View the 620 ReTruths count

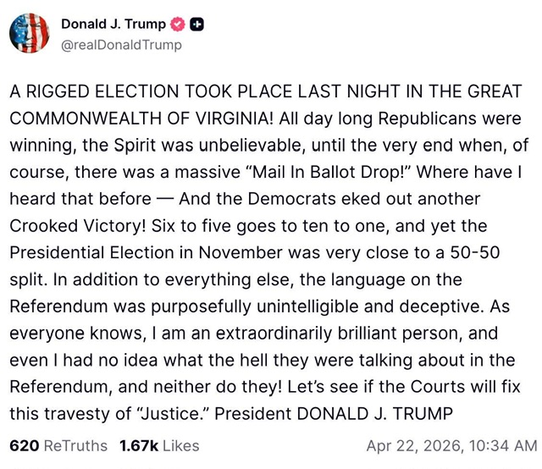(x=23, y=445)
